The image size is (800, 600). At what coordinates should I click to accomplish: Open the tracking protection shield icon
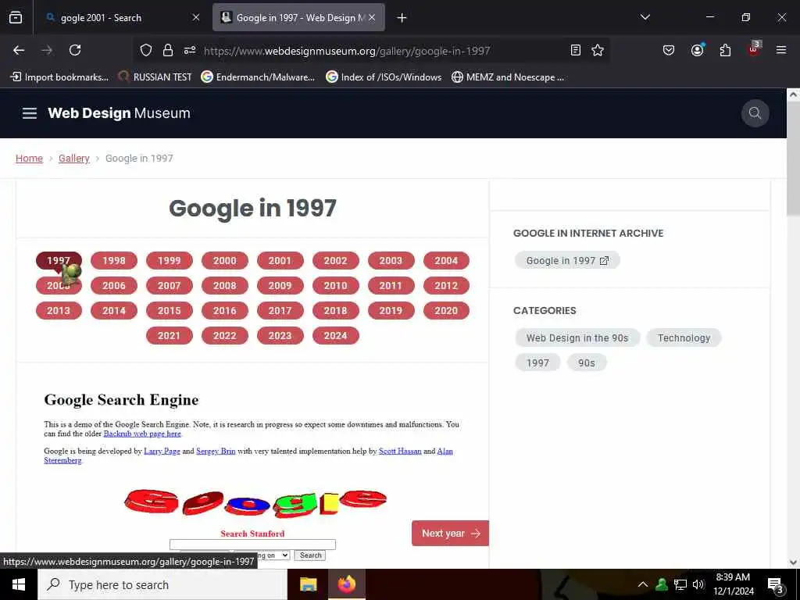tap(146, 50)
